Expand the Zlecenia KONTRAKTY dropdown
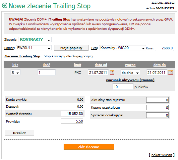Image resolution: width=178 pixels, height=160 pixels. coord(35,39)
